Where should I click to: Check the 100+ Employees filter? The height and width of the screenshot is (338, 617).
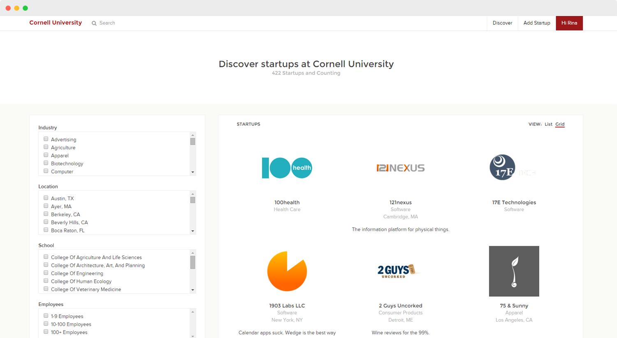click(46, 332)
